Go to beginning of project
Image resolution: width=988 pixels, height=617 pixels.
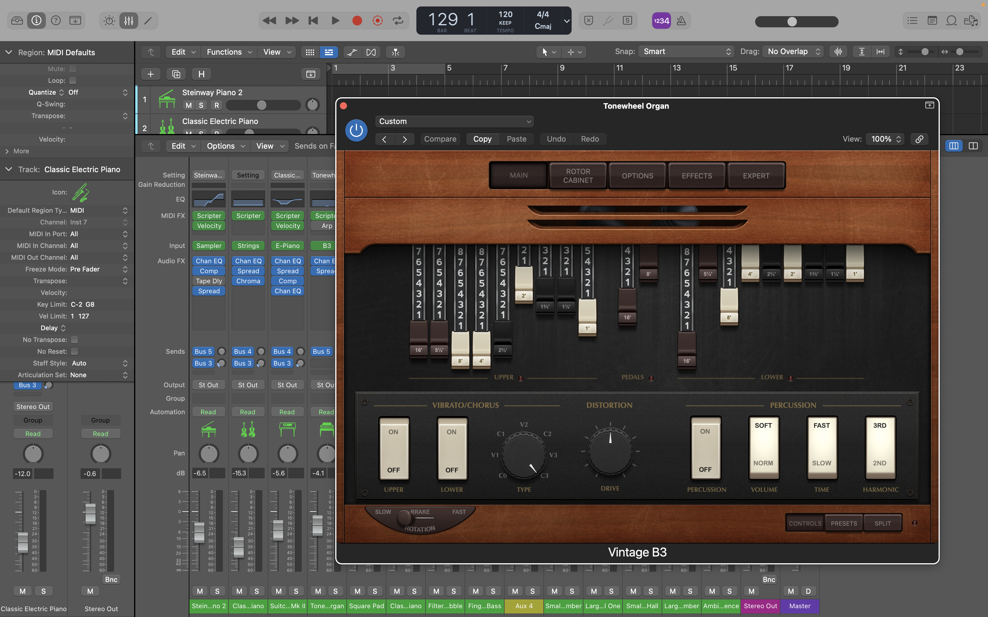[313, 20]
